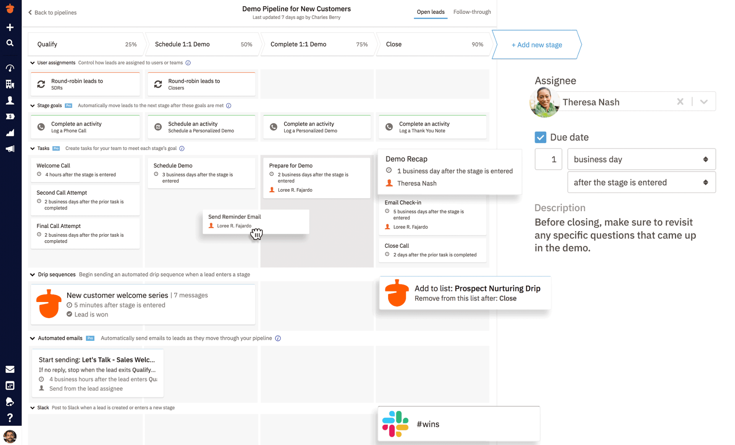
Task: Click the Description text about revisiting questions
Action: click(615, 235)
